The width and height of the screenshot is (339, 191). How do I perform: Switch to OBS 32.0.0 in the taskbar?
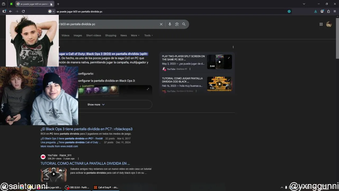77,187
